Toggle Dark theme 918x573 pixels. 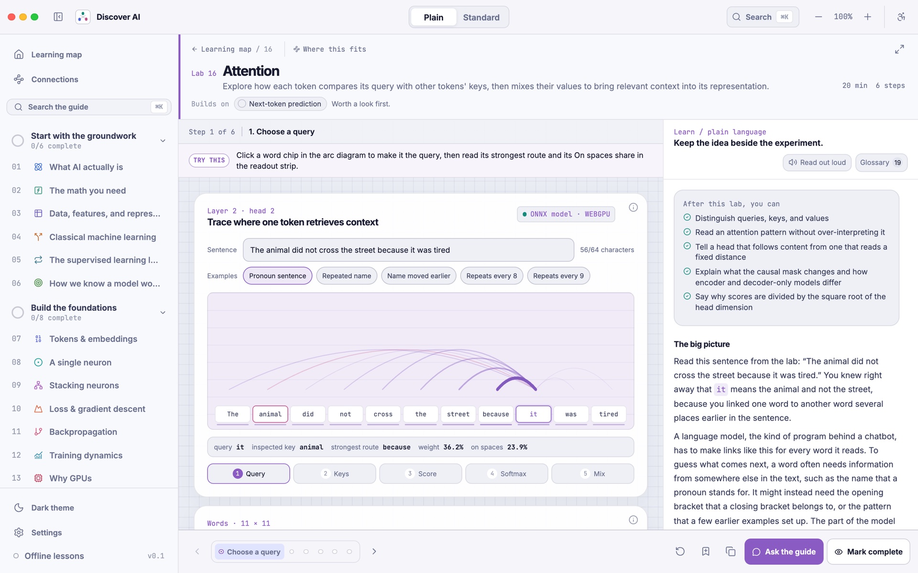click(x=53, y=508)
